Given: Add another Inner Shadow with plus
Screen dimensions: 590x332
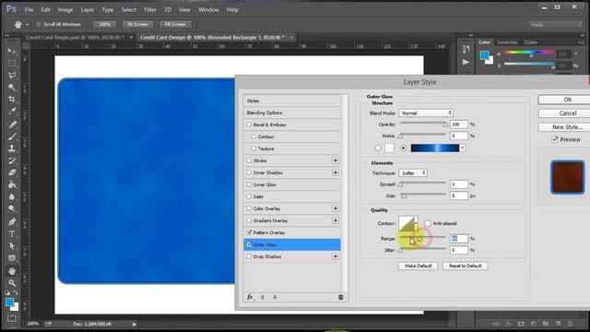Looking at the screenshot, I should point(335,172).
